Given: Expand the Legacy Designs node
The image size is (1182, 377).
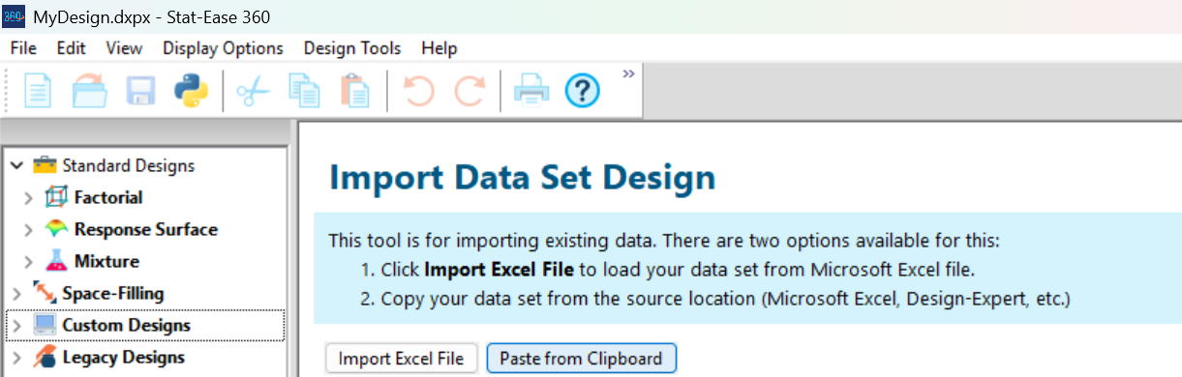Looking at the screenshot, I should point(17,357).
